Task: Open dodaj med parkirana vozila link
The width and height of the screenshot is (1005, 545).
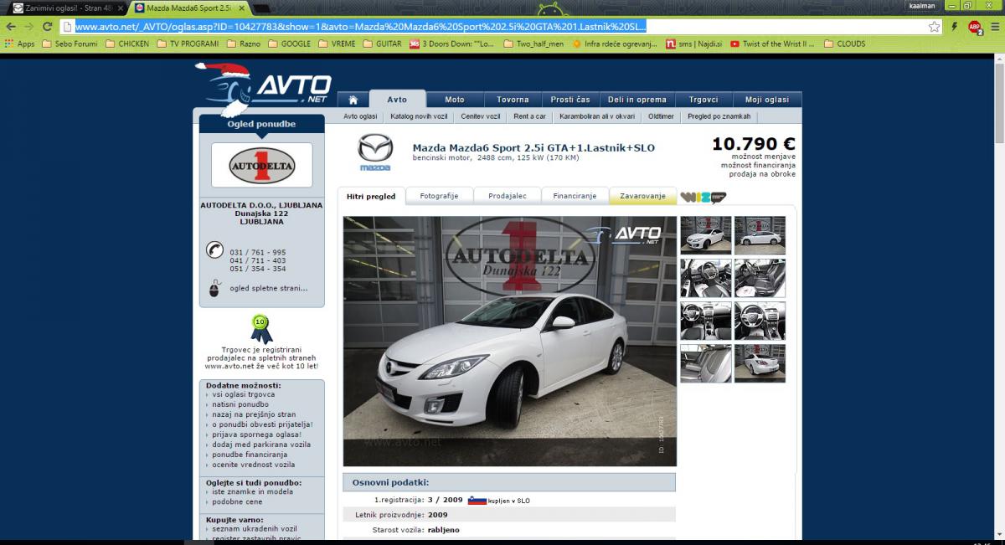Action: (x=260, y=445)
